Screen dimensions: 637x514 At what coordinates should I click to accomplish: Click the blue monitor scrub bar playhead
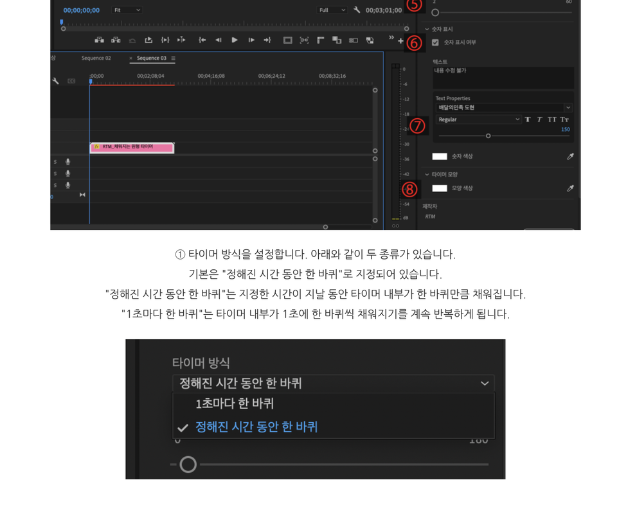click(x=62, y=22)
